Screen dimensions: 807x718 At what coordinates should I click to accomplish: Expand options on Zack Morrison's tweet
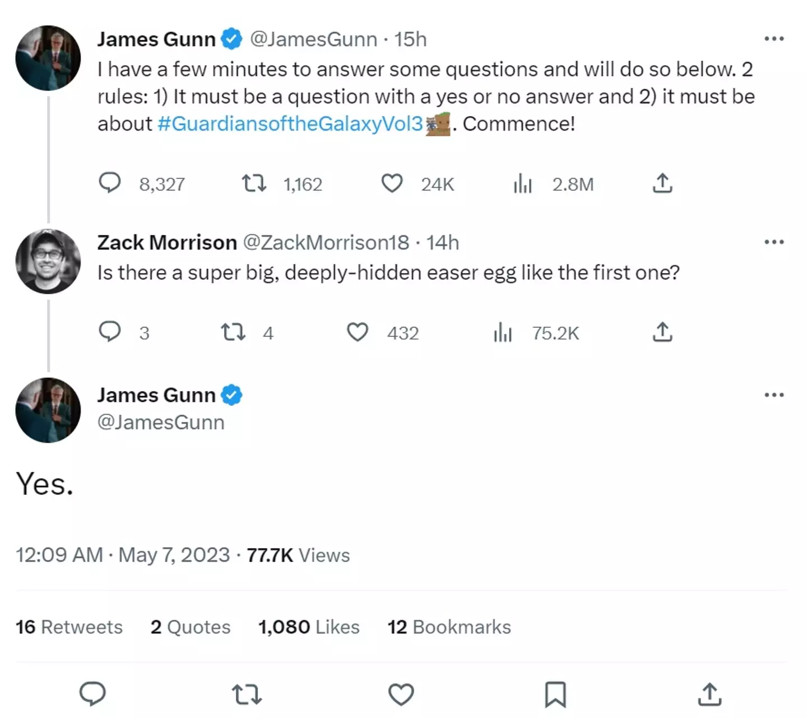coord(774,242)
